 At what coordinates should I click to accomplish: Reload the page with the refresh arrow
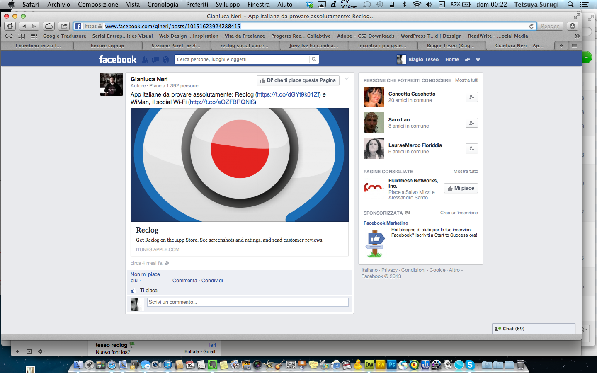(531, 26)
